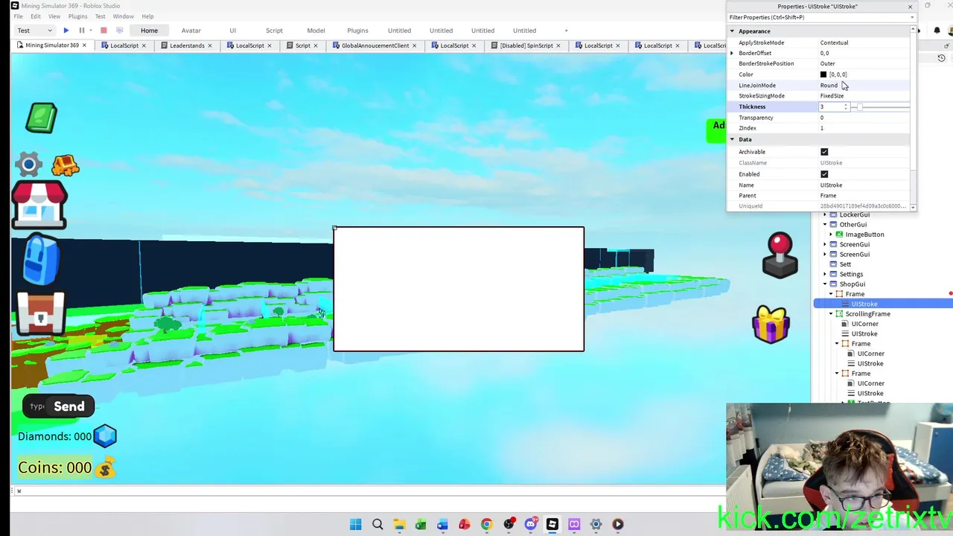Click the black Color swatch
The image size is (953, 536).
click(823, 74)
